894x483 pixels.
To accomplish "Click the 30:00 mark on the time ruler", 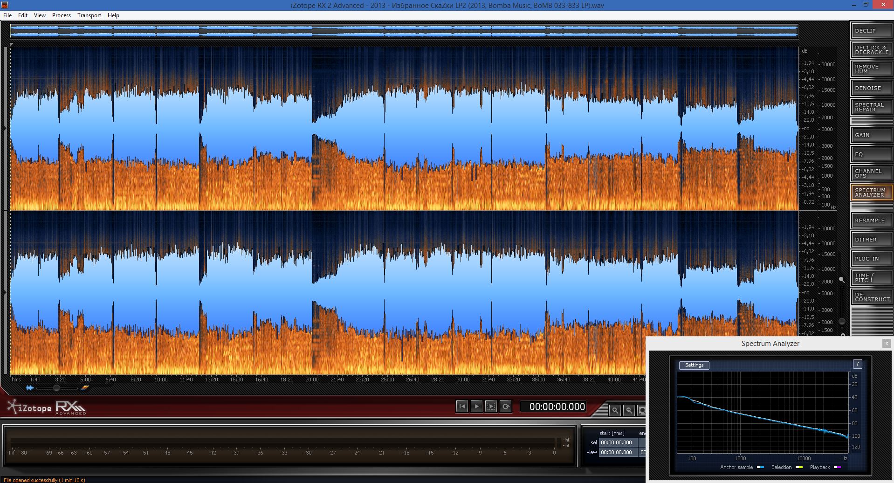I will pyautogui.click(x=463, y=379).
